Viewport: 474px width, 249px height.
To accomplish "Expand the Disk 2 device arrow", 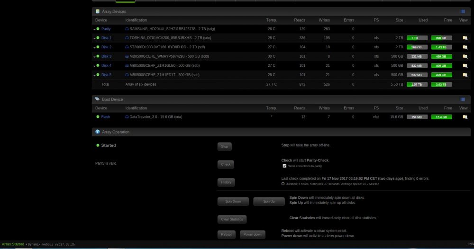I will (95, 48).
